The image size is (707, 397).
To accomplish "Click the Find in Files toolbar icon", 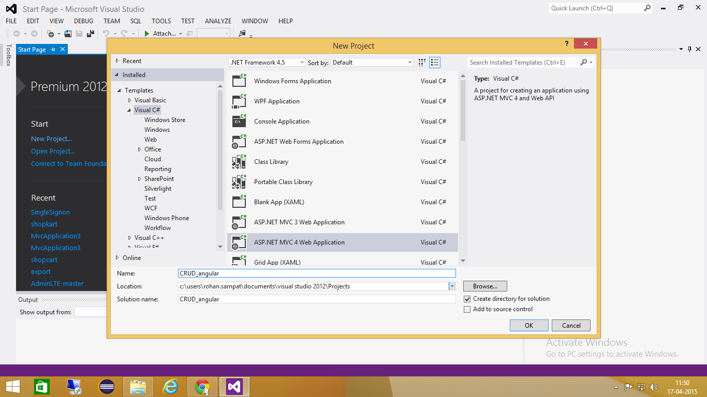I will 242,34.
